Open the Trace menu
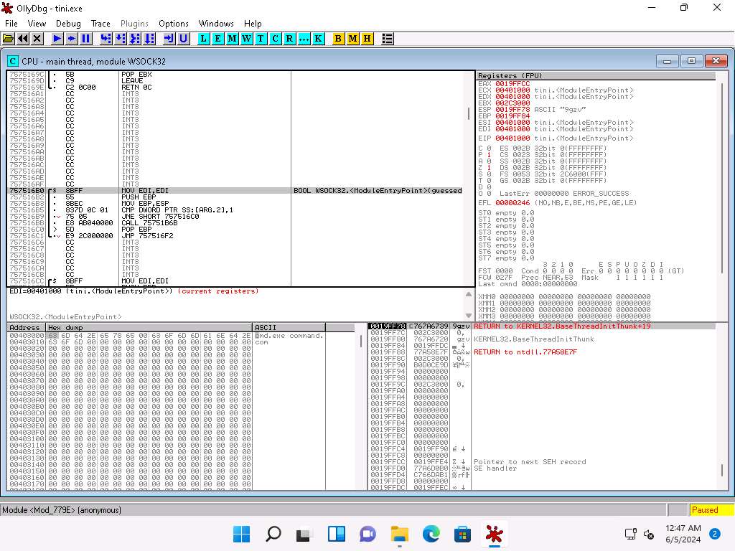Image resolution: width=735 pixels, height=551 pixels. [100, 24]
